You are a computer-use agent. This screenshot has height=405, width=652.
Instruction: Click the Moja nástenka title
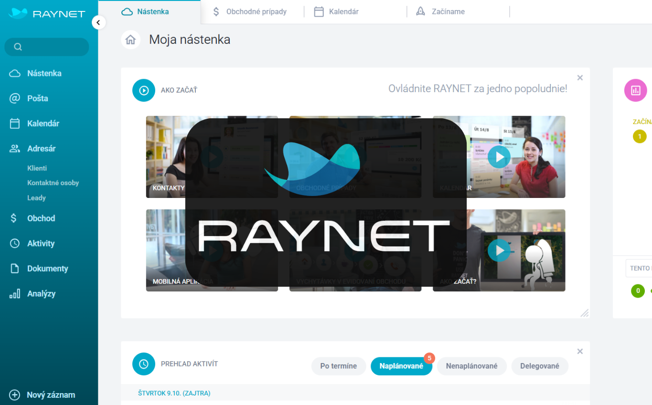point(190,40)
